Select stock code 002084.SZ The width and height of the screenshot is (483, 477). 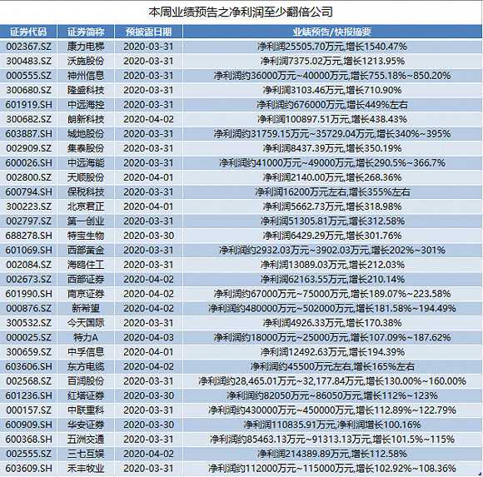28,265
